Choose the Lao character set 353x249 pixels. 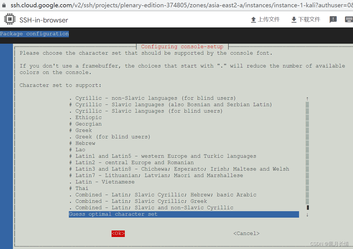click(77, 150)
